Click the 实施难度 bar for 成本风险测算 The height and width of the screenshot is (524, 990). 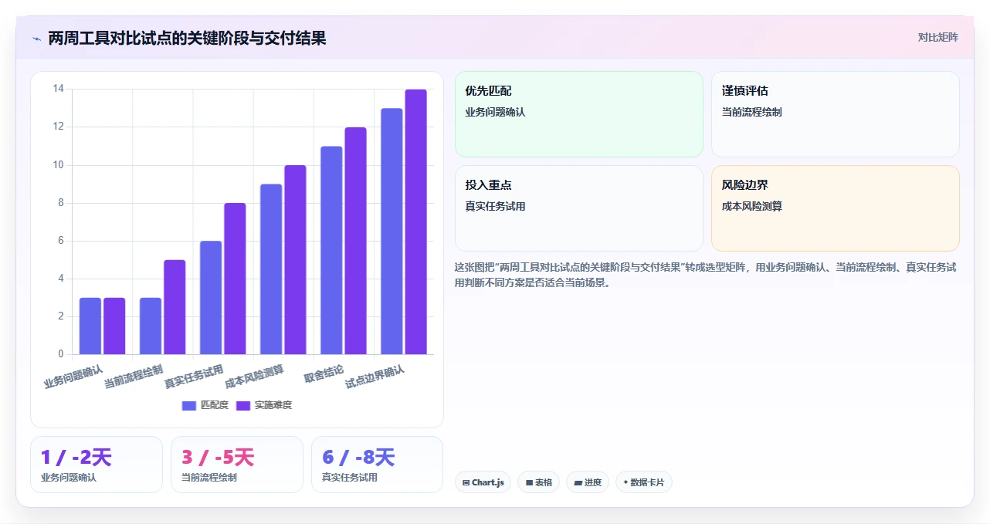coord(295,260)
